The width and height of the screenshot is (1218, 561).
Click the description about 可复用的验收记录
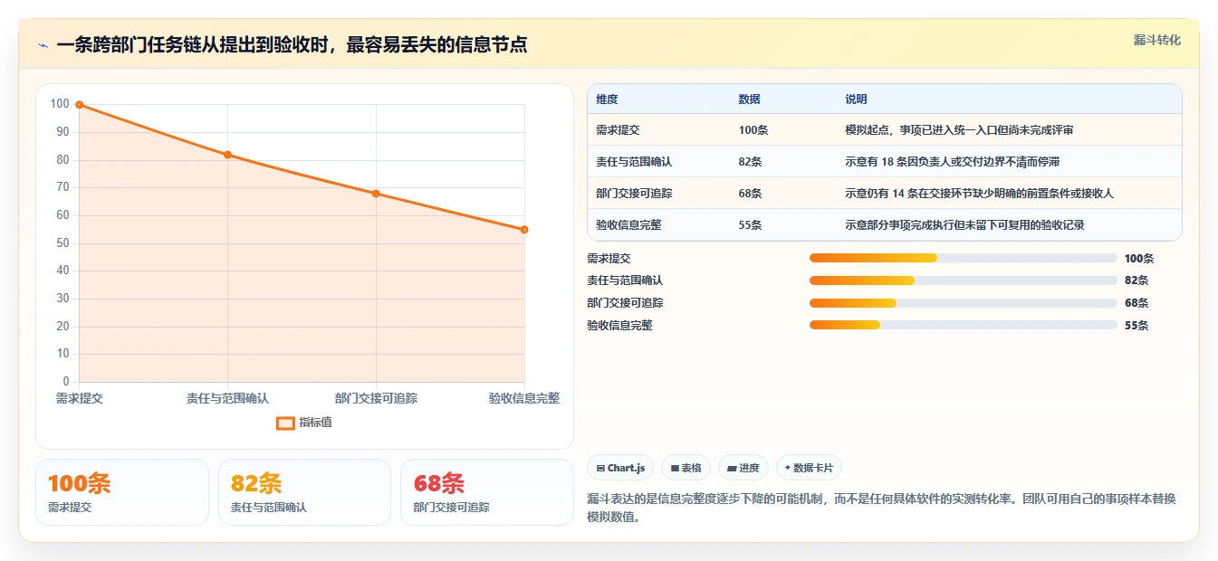964,225
